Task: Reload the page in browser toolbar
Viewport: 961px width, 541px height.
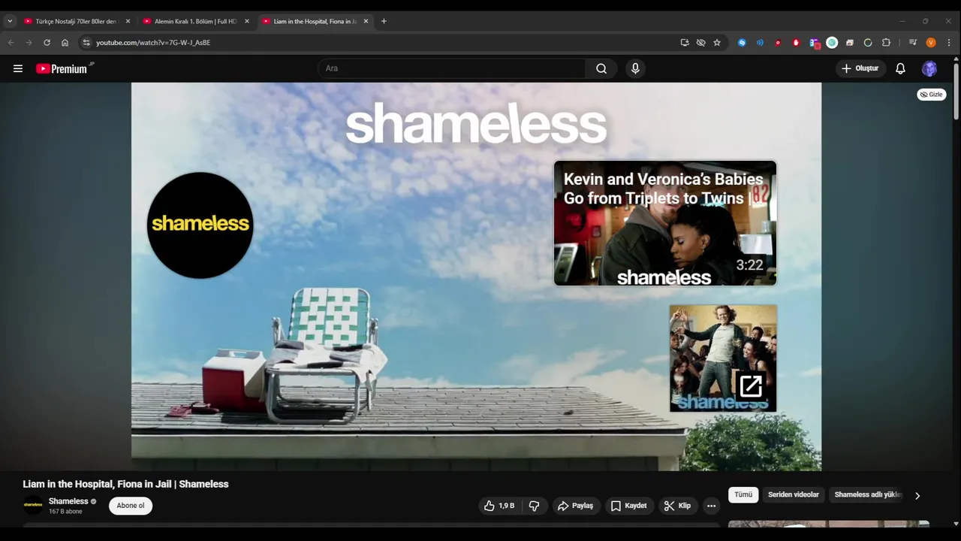Action: tap(47, 43)
